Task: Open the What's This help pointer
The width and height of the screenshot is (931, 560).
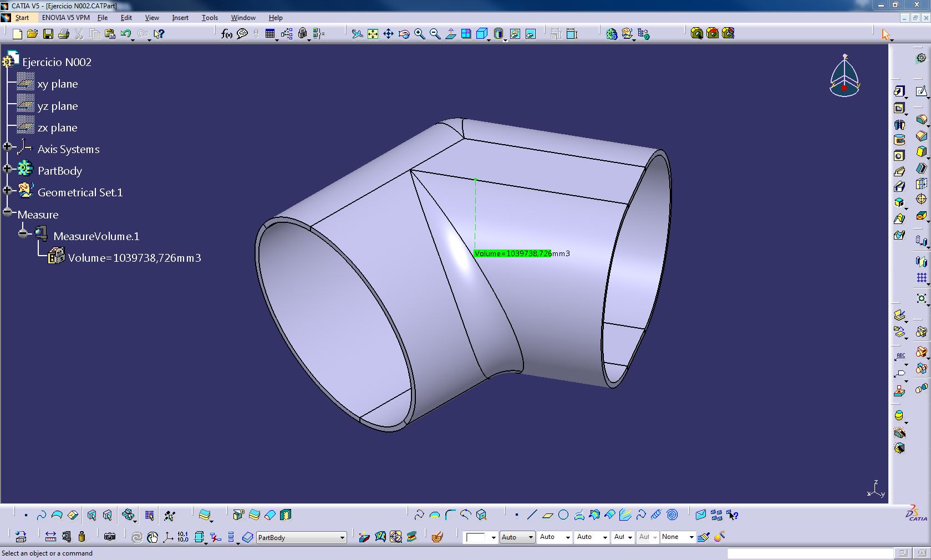Action: pos(159,34)
